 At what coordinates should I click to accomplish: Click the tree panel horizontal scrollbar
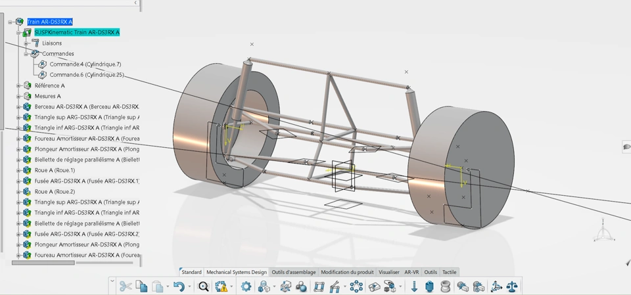point(43,263)
